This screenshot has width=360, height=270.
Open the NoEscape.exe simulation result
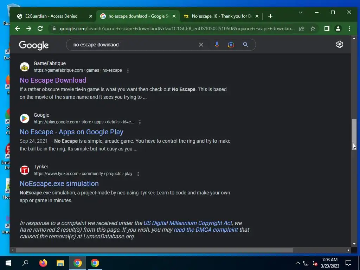[59, 184]
